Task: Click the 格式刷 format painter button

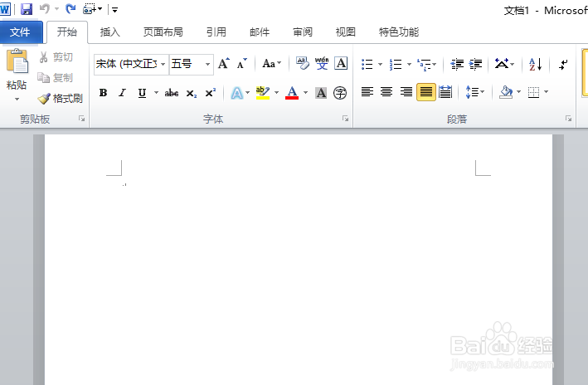Action: [x=60, y=98]
